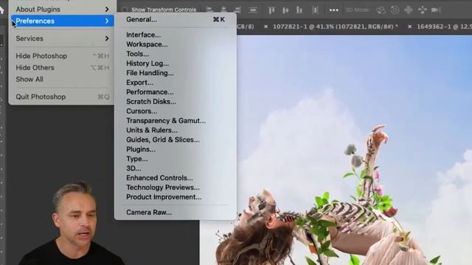The height and width of the screenshot is (265, 472).
Task: Open Camera Raw preferences
Action: (x=176, y=213)
